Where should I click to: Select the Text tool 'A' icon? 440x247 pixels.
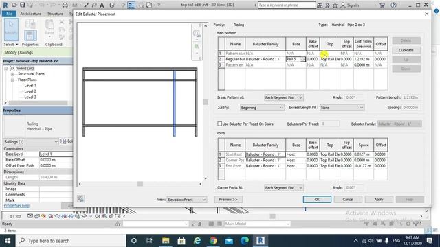[102, 5]
